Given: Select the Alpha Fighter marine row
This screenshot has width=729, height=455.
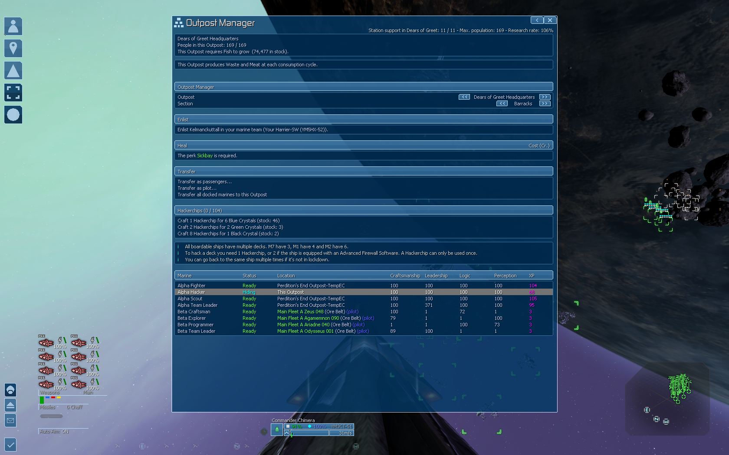Looking at the screenshot, I should pyautogui.click(x=364, y=286).
